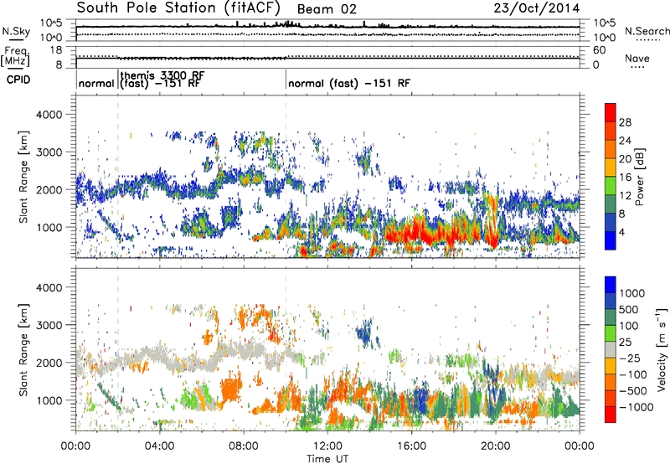Select the '08:00' time axis label
Screen dimensions: 670x464
[x=244, y=446]
